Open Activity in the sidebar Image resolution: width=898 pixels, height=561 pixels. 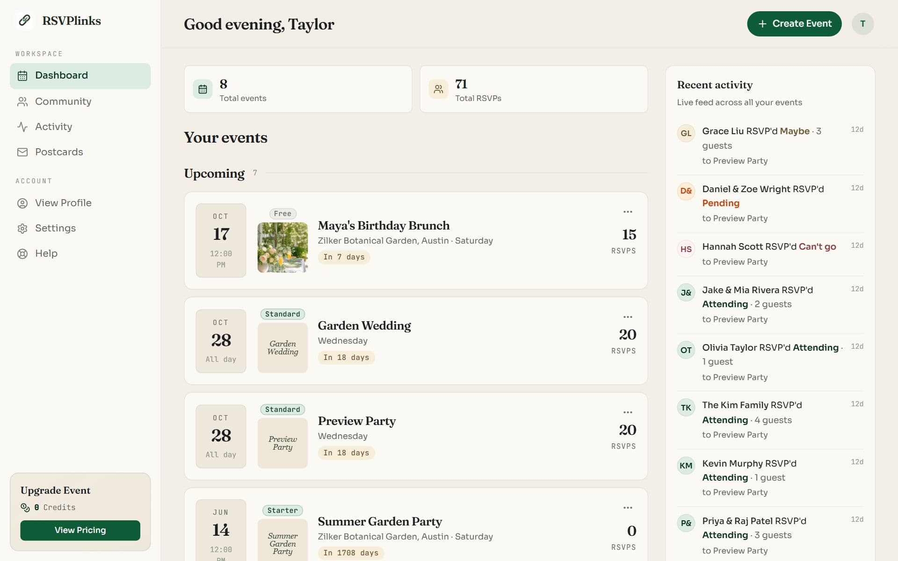point(80,127)
